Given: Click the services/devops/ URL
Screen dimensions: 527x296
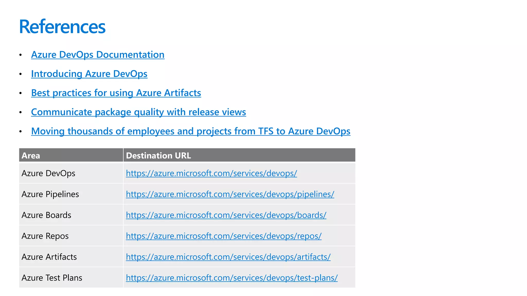Looking at the screenshot, I should pyautogui.click(x=211, y=173).
